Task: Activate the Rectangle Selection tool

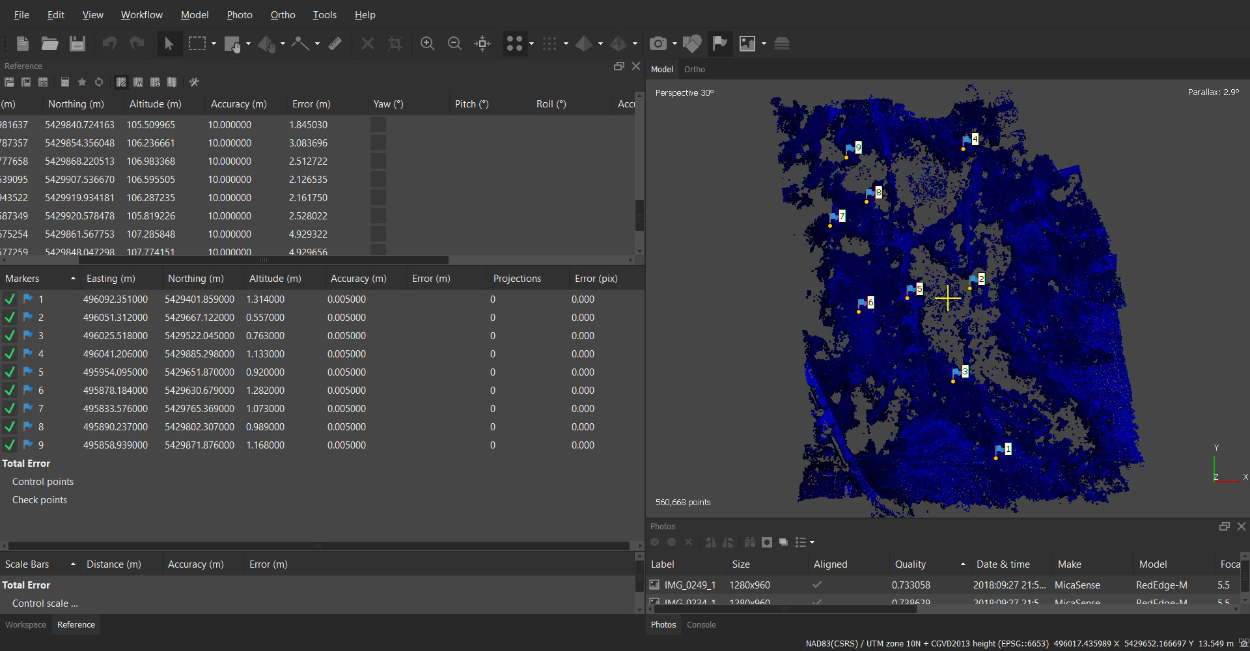Action: click(197, 44)
